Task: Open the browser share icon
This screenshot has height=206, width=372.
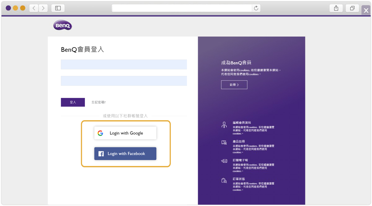Action: [x=336, y=8]
